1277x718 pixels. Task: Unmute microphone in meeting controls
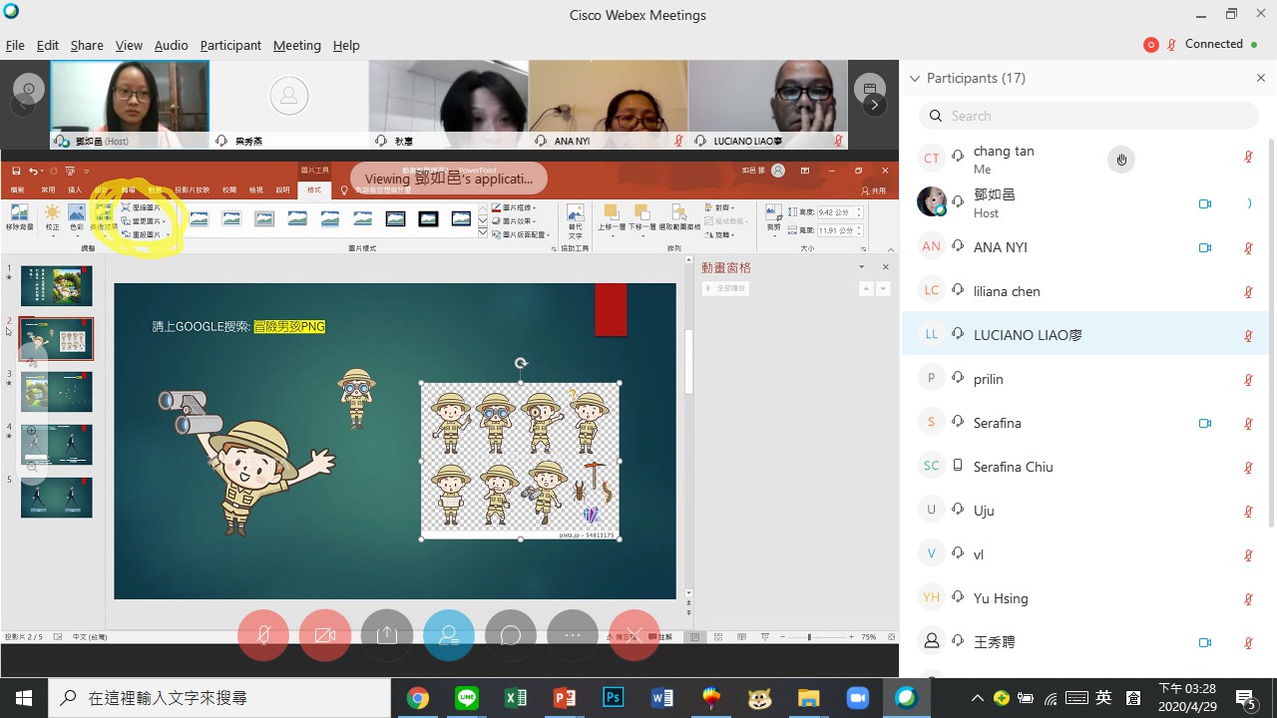pyautogui.click(x=263, y=635)
